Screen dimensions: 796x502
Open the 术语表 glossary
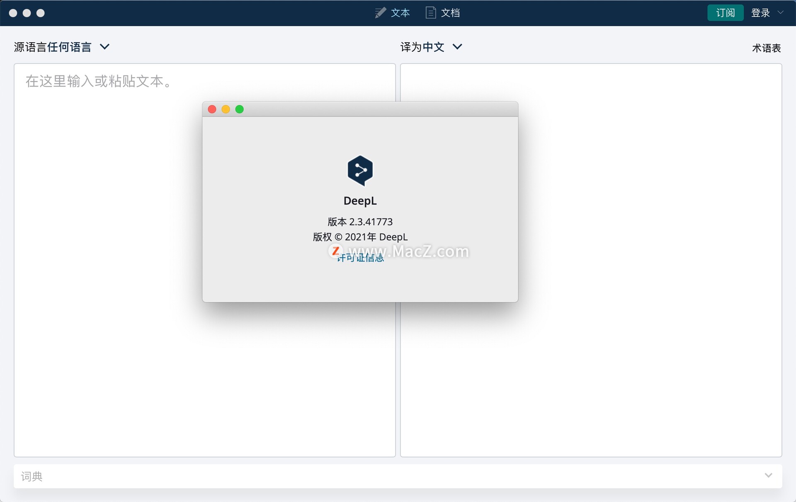tap(766, 48)
